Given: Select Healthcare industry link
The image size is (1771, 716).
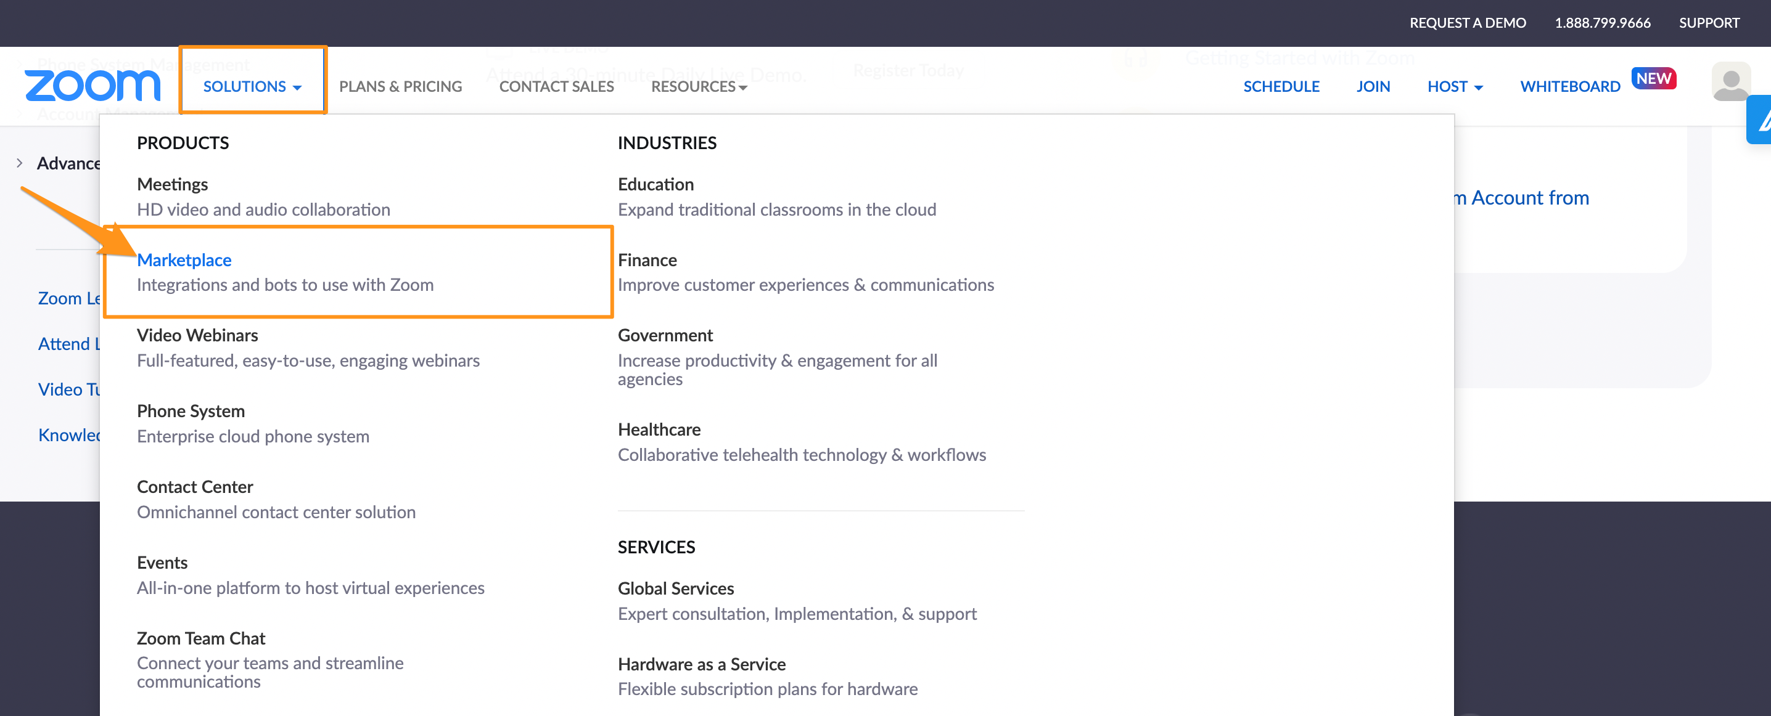Looking at the screenshot, I should (x=659, y=429).
